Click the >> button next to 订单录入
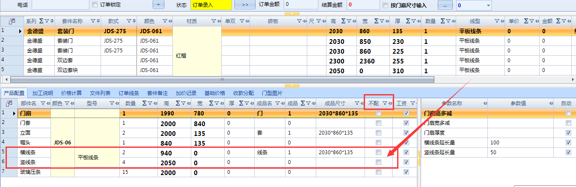Image resolution: width=576 pixels, height=187 pixels. pos(245,5)
